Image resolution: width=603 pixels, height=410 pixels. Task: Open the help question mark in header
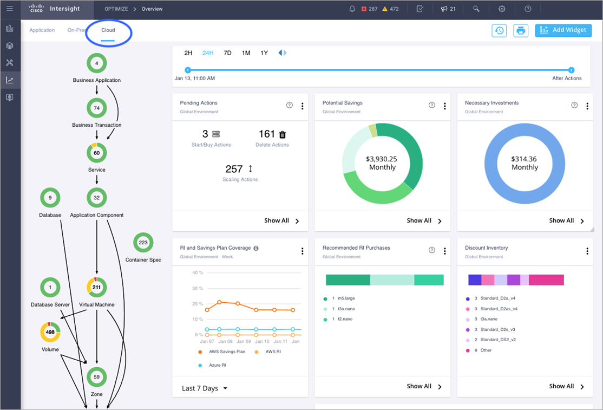[x=528, y=9]
